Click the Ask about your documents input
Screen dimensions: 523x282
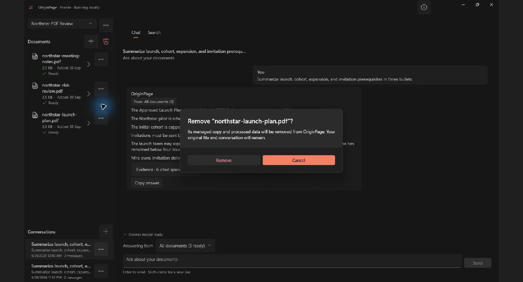point(292,261)
